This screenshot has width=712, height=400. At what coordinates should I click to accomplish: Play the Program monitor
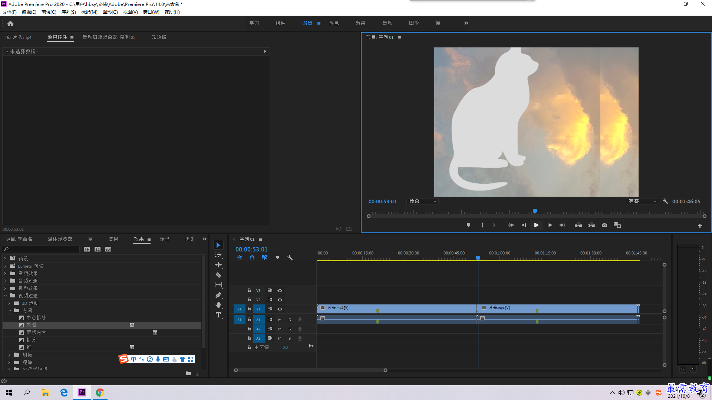(536, 225)
